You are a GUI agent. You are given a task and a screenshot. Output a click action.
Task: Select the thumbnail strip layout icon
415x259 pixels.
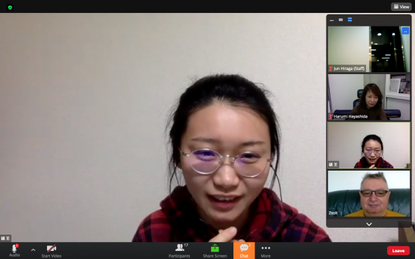click(x=350, y=20)
